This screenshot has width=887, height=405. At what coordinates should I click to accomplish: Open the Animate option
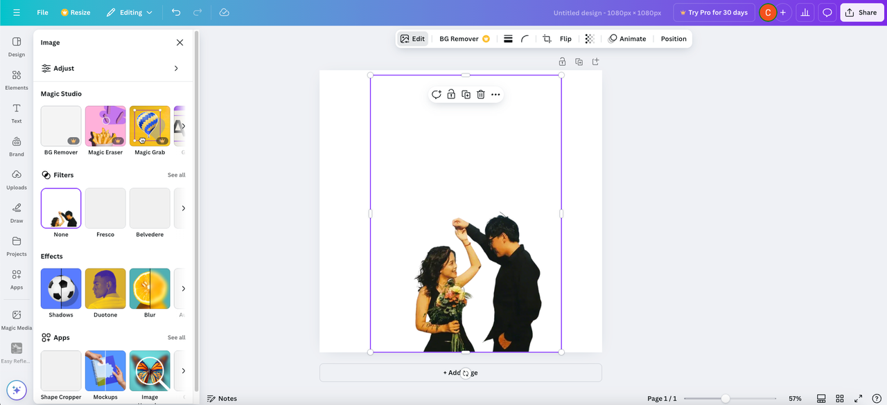[x=627, y=39]
